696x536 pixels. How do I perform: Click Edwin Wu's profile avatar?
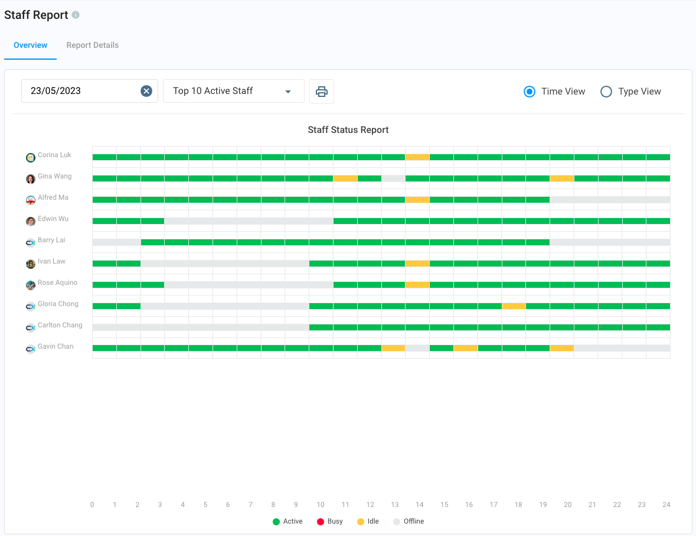[31, 221]
